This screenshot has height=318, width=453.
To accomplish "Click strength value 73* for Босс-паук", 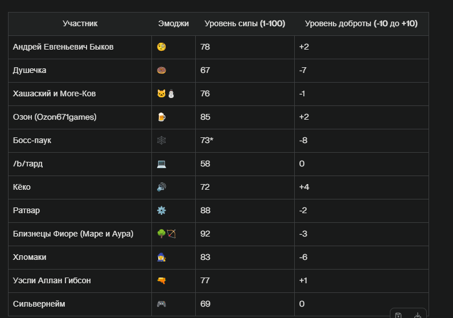I will point(207,140).
